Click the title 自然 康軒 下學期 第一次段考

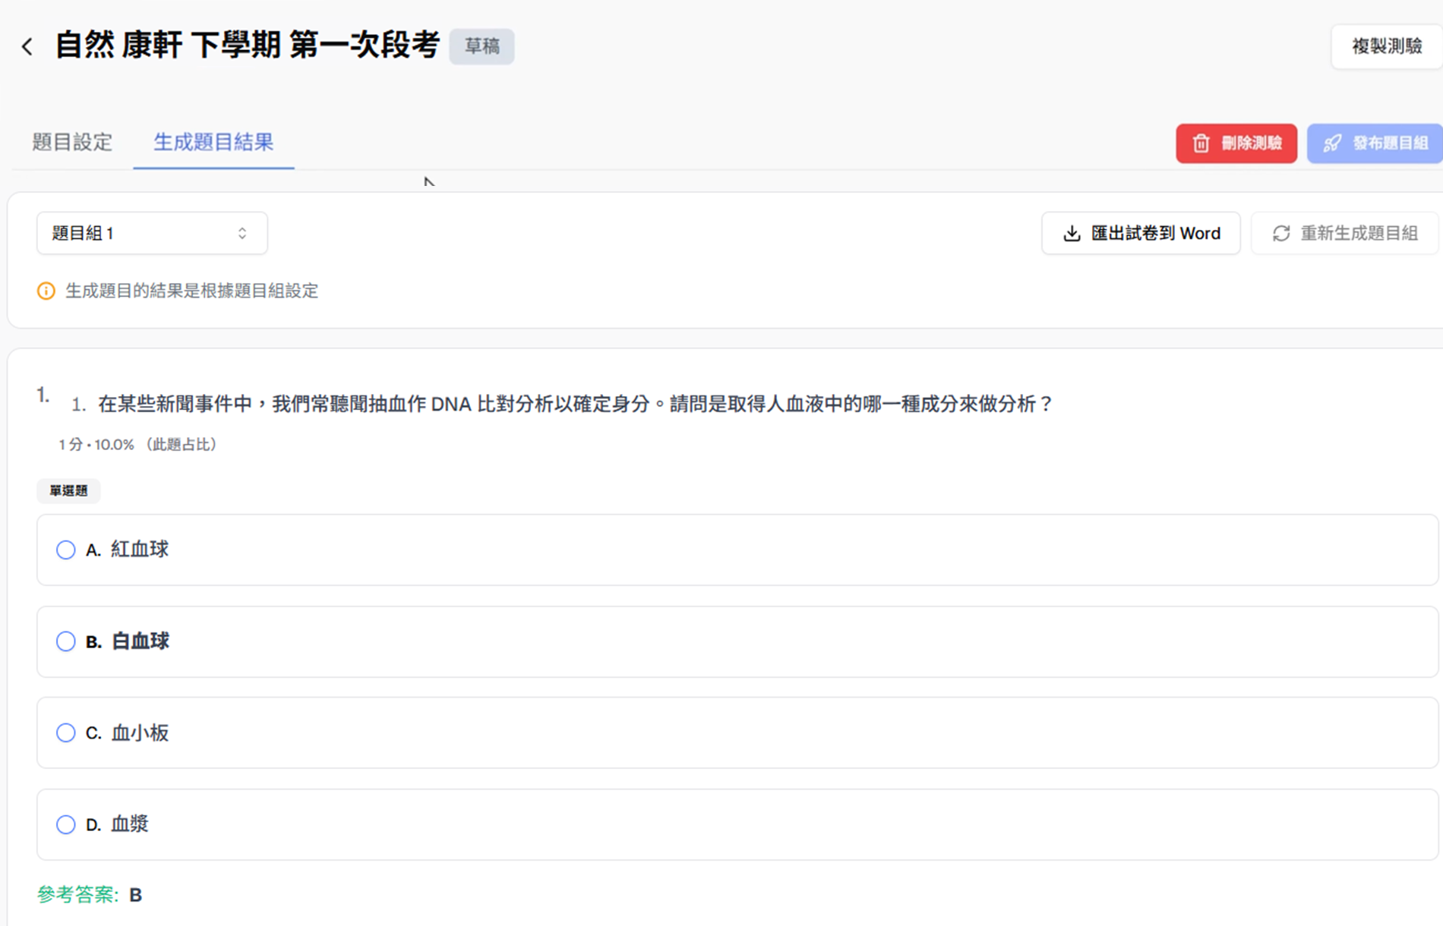point(248,46)
